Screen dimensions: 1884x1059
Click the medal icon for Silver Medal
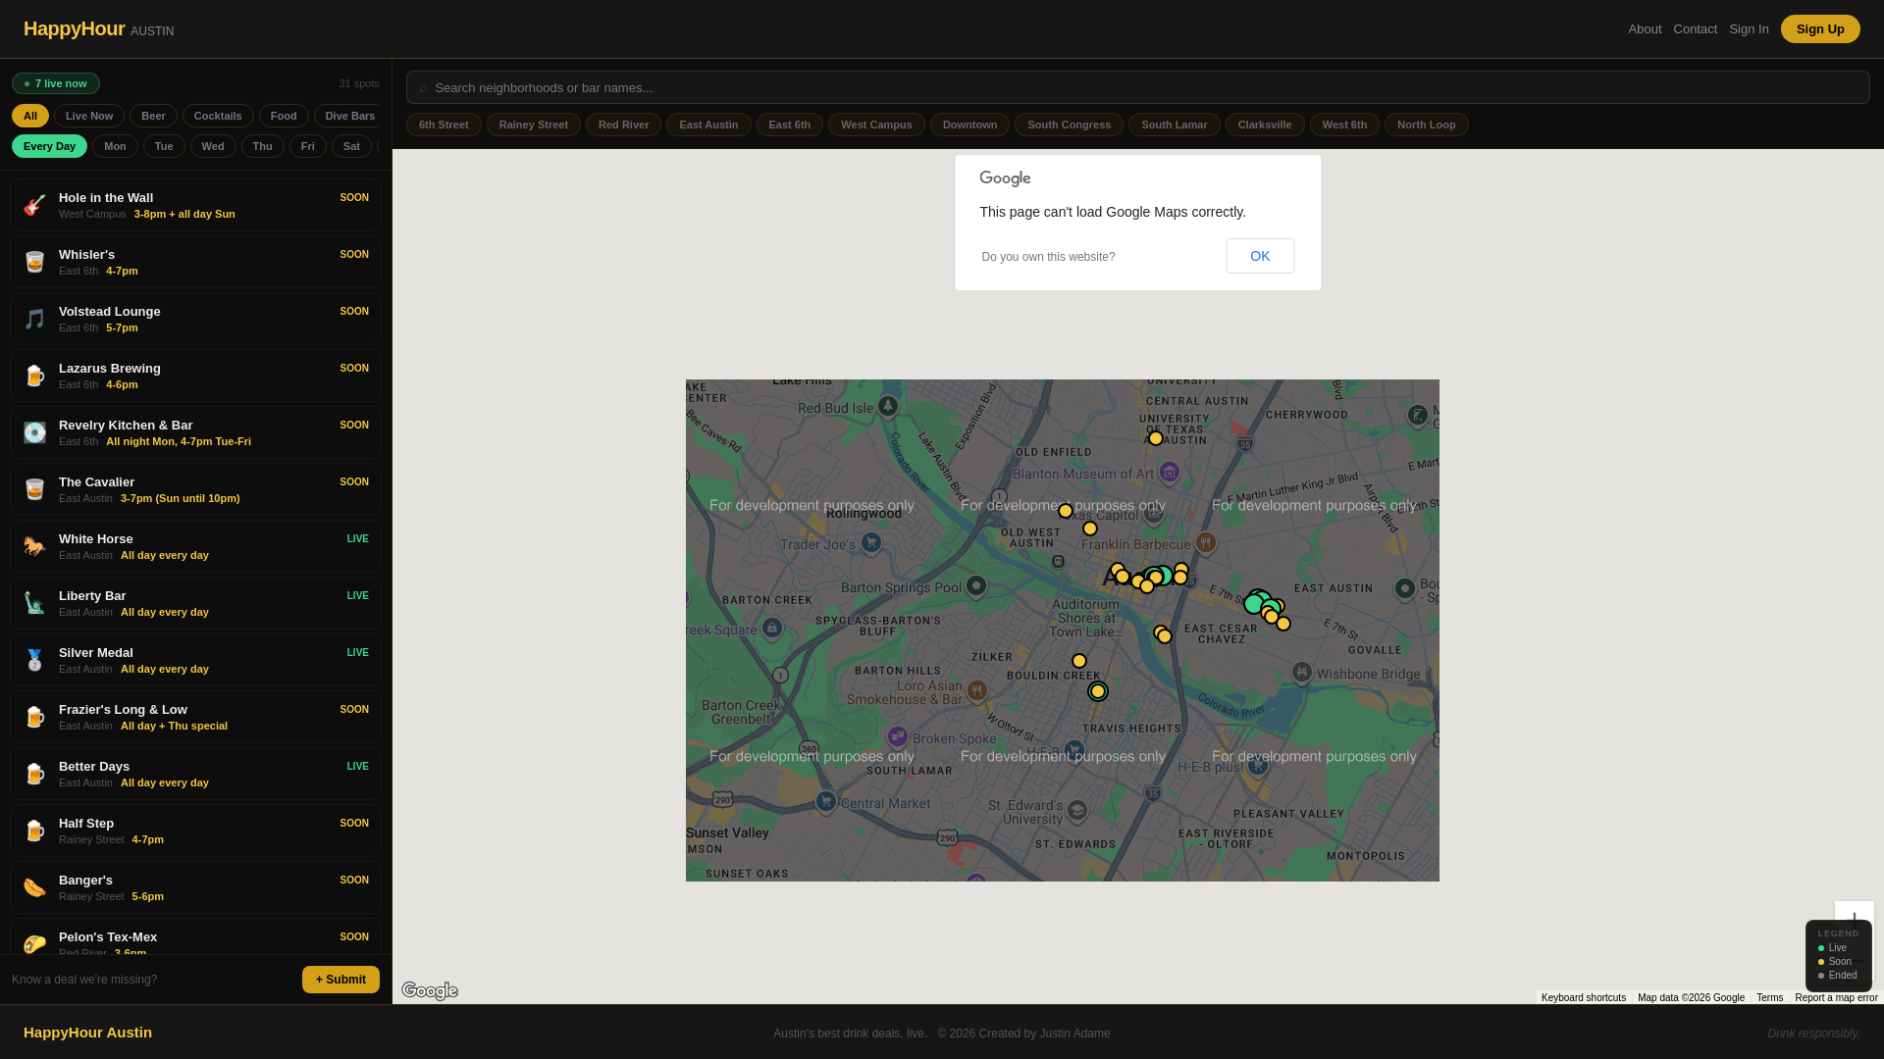[x=34, y=660]
